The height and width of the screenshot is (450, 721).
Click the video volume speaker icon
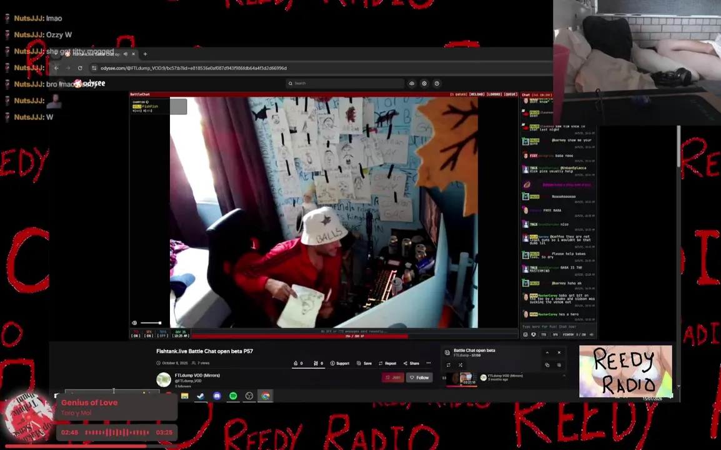(x=134, y=323)
